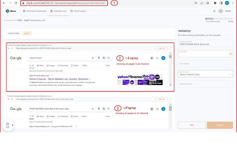The height and width of the screenshot is (148, 237).
Task: Select Videos tab in first iframe
Action: [x=75, y=65]
